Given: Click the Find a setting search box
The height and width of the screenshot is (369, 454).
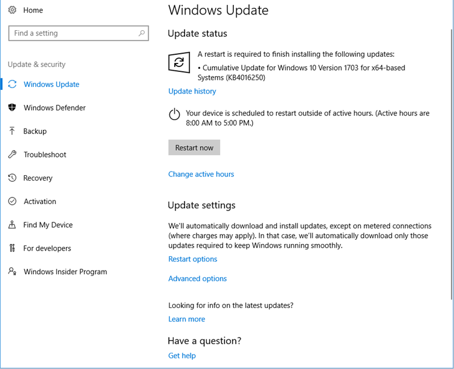Looking at the screenshot, I should click(79, 33).
